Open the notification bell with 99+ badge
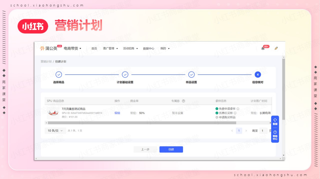The image size is (320, 179). pyautogui.click(x=263, y=48)
